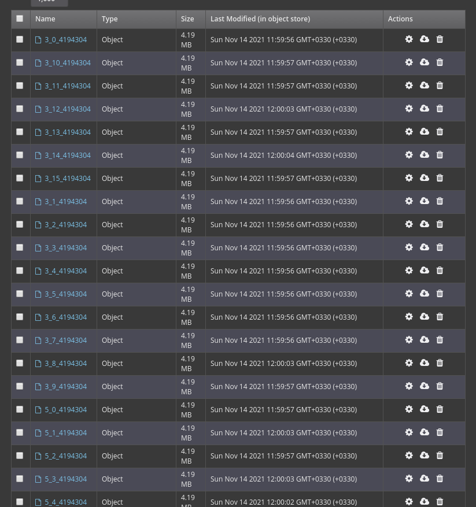Image resolution: width=476 pixels, height=507 pixels.
Task: Delete object 3_11_4194304 with trash icon
Action: pos(440,86)
